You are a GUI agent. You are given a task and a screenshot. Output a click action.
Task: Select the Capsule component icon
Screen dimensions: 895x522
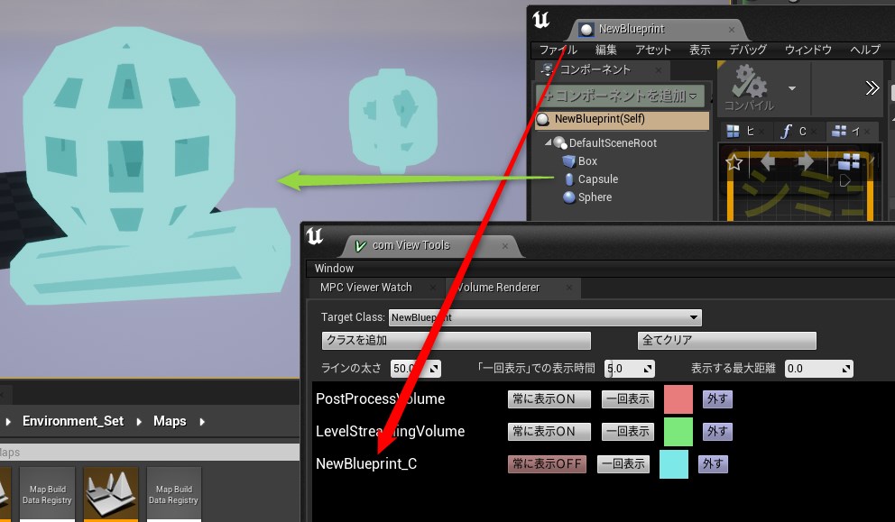click(x=569, y=179)
